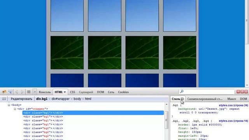The height and width of the screenshot is (140, 249).
Task: Click the HTML panel vertical scrollbar thumb
Action: pyautogui.click(x=167, y=120)
